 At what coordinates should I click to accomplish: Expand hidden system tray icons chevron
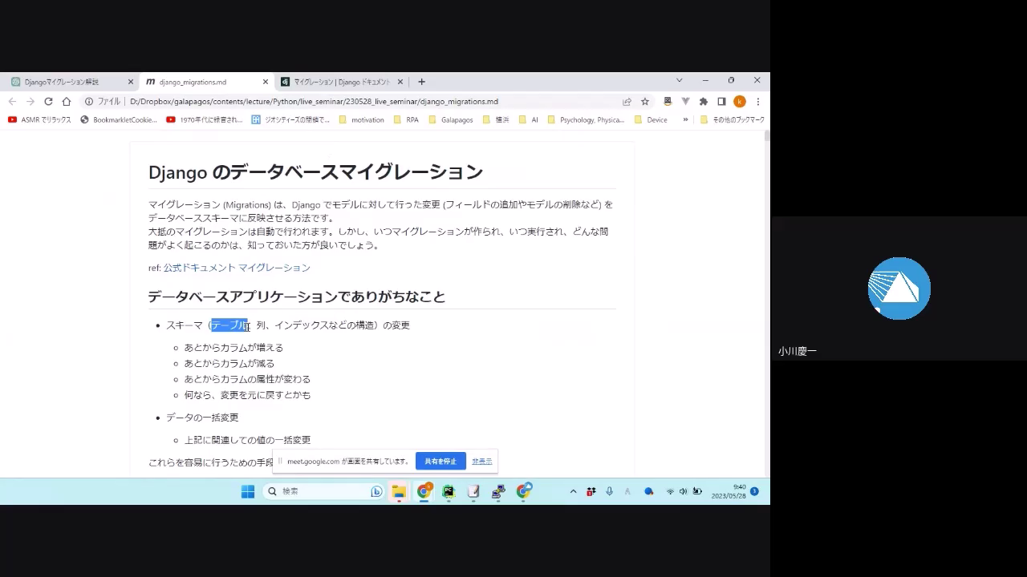pos(573,491)
